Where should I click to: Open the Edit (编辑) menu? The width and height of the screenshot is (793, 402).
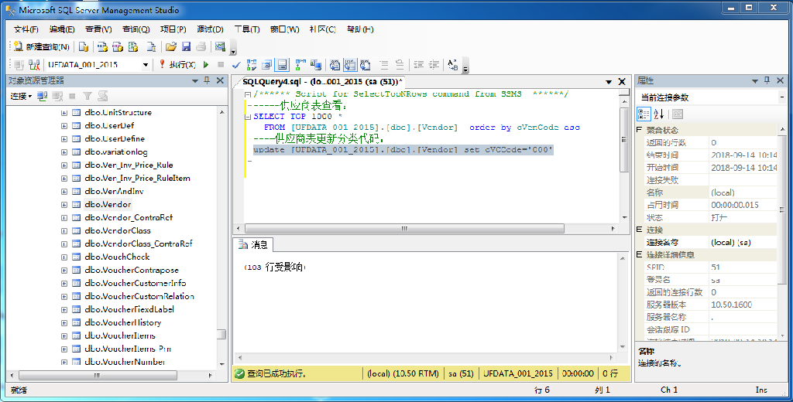pos(62,29)
